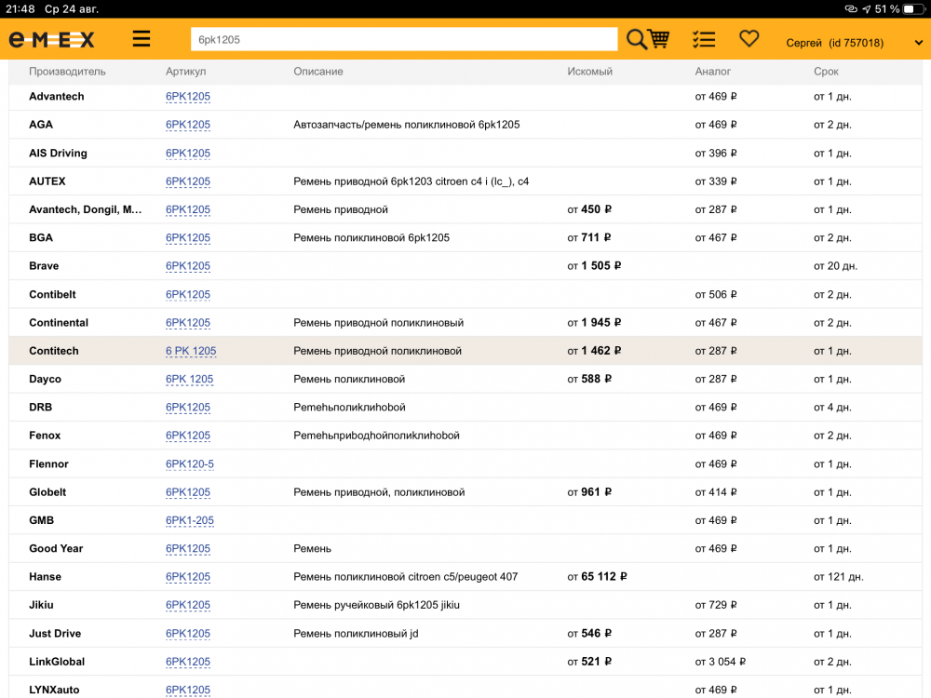Open Contitech article 6 PK 1205
This screenshot has height=698, width=931.
point(191,351)
